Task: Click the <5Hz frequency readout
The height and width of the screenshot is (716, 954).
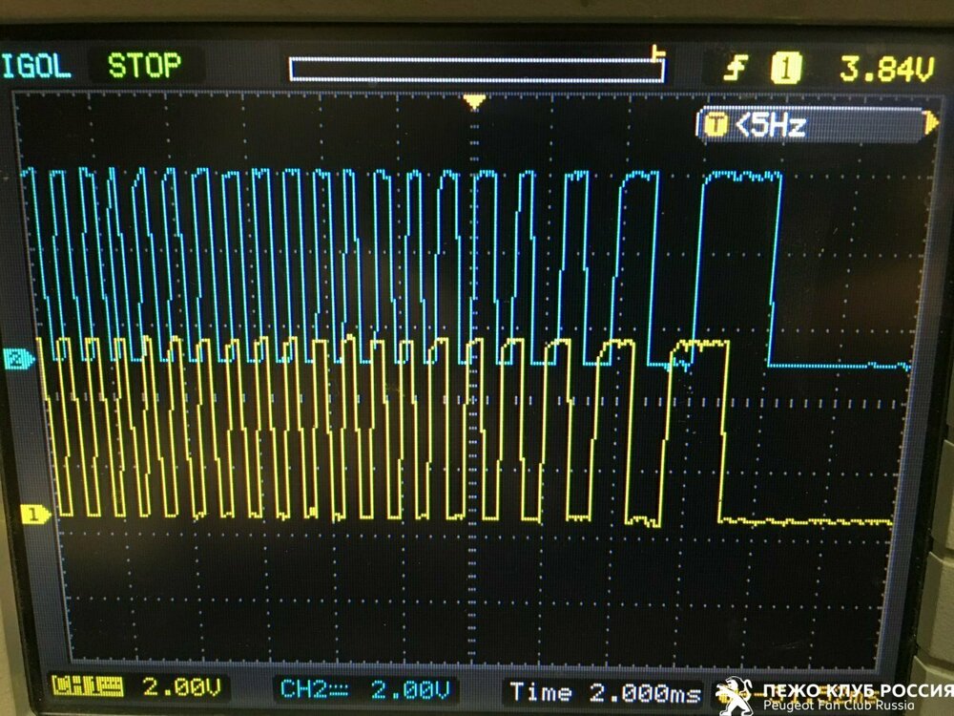Action: 771,125
